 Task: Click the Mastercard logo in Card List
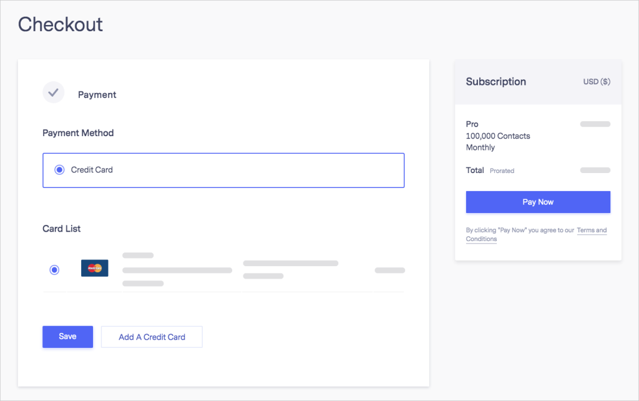(95, 268)
